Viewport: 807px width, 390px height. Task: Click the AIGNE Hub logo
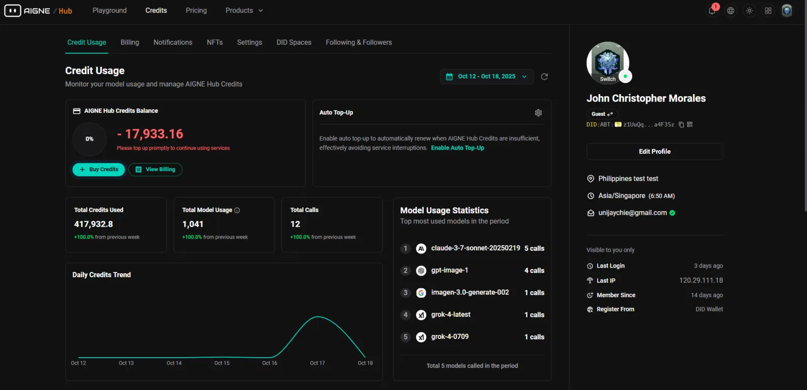click(x=38, y=11)
